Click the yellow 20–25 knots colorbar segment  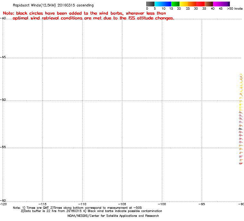pyautogui.click(x=184, y=4)
